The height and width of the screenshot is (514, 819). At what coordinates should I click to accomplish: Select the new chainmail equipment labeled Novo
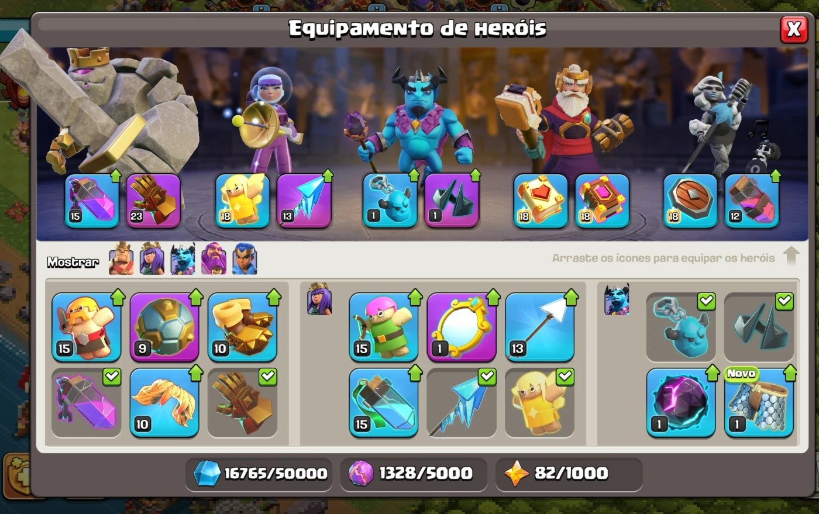[x=759, y=402]
